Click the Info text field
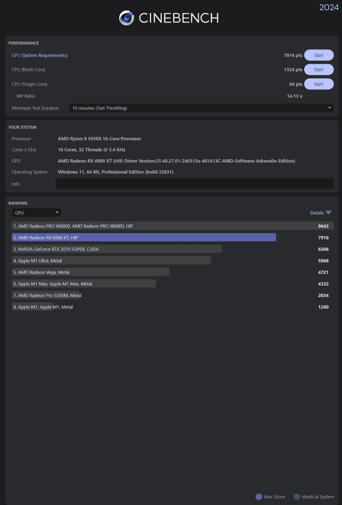 click(x=195, y=184)
